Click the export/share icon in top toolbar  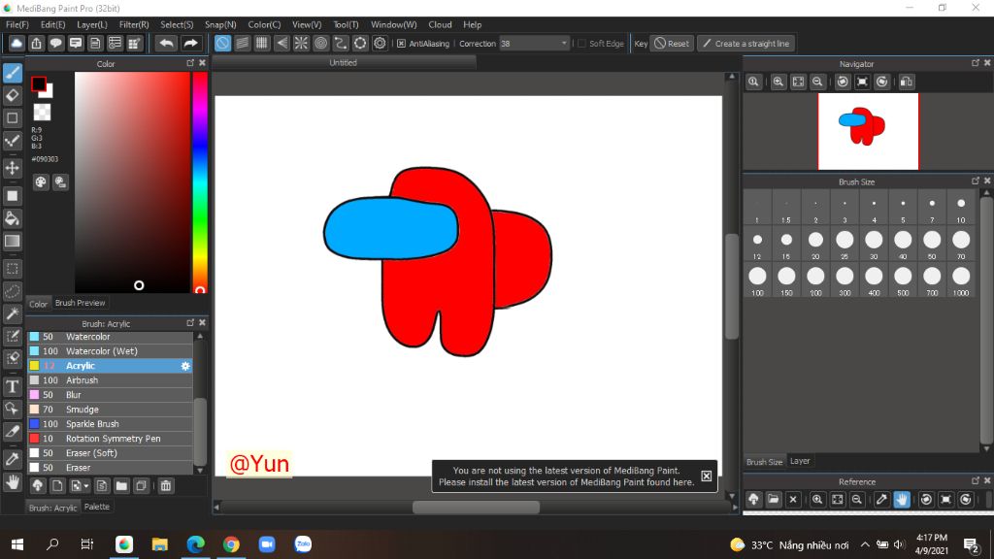point(36,43)
